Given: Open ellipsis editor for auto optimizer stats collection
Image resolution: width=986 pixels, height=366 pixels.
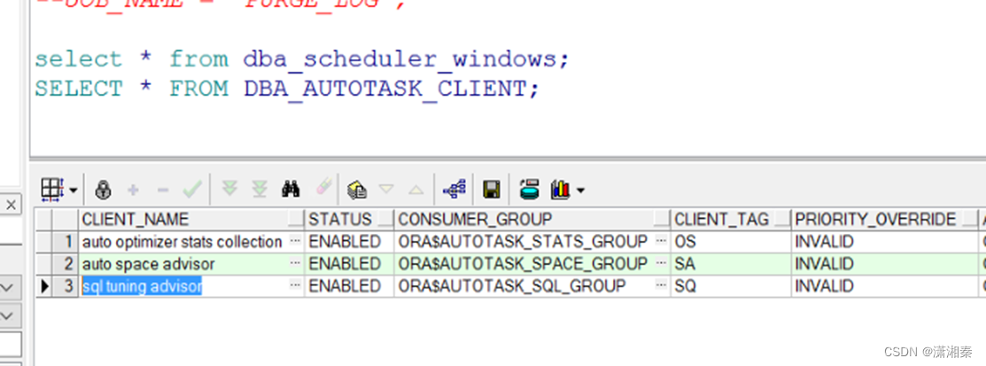Looking at the screenshot, I should click(296, 241).
